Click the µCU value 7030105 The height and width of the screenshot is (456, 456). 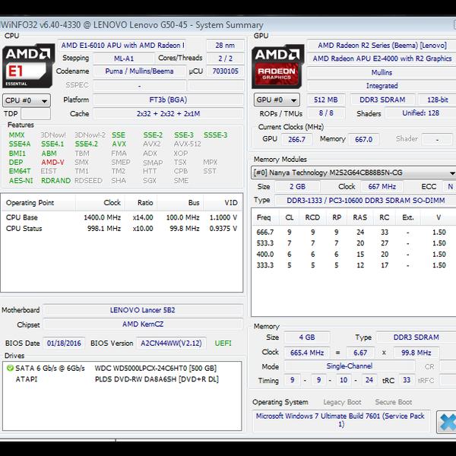click(x=226, y=71)
